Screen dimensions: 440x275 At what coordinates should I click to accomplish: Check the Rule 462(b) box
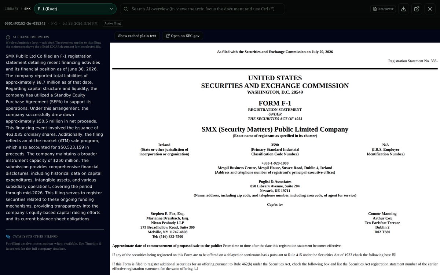[196, 269]
